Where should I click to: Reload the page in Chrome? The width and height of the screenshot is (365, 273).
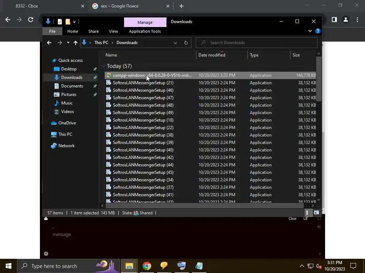(x=31, y=20)
